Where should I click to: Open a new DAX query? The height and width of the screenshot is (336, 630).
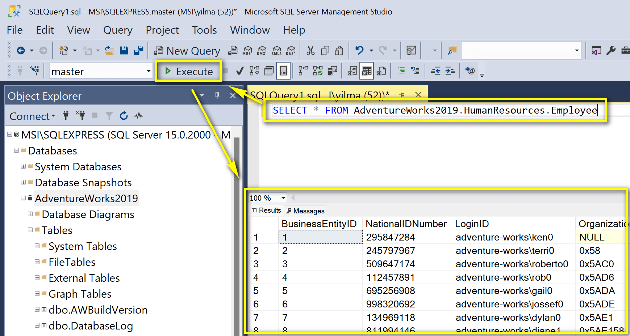[291, 50]
